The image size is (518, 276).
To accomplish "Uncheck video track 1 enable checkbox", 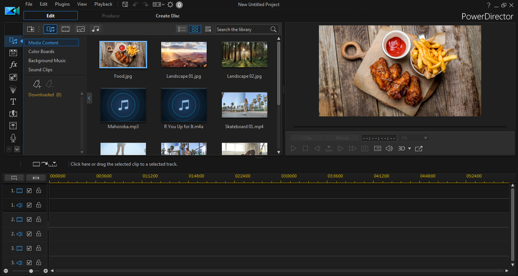I will pos(29,191).
